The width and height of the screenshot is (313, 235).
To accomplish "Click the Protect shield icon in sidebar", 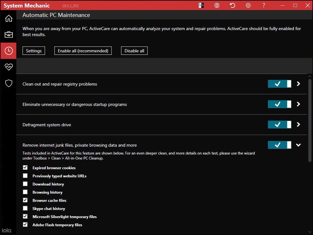I will [8, 83].
